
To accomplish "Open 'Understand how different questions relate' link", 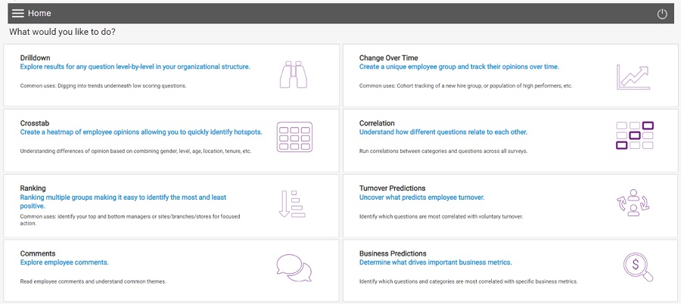I will click(443, 132).
